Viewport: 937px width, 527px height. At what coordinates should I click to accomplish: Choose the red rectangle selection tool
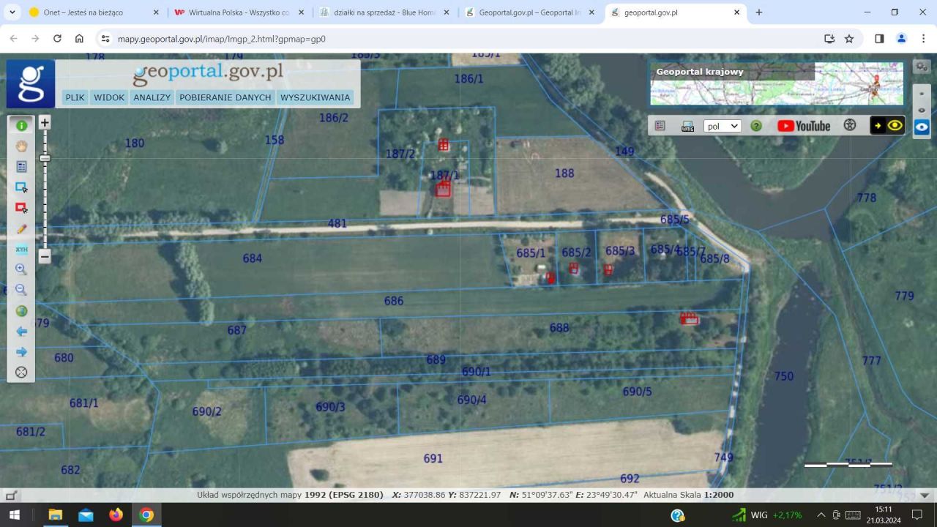coord(21,208)
